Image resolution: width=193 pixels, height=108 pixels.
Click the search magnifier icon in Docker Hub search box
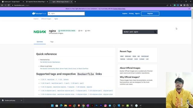coord(49,13)
